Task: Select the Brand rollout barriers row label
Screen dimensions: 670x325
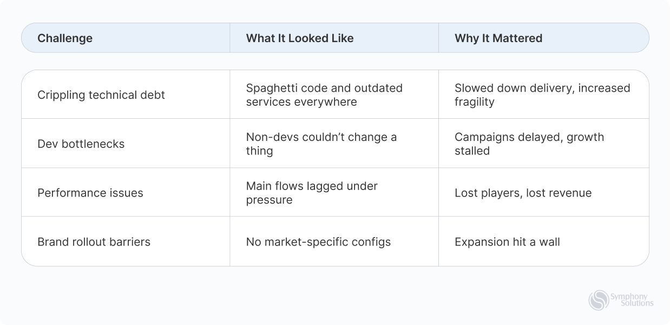Action: [x=94, y=242]
